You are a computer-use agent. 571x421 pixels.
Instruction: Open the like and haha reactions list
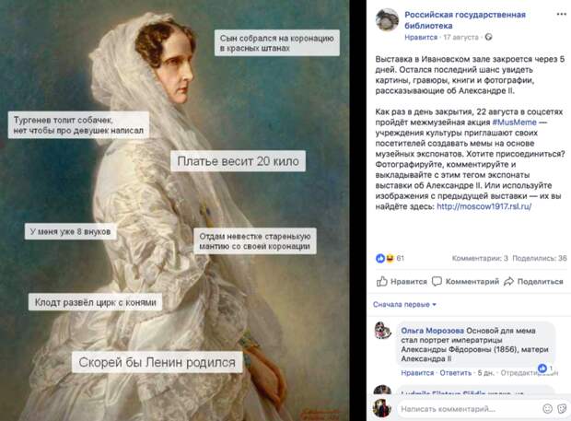[390, 258]
